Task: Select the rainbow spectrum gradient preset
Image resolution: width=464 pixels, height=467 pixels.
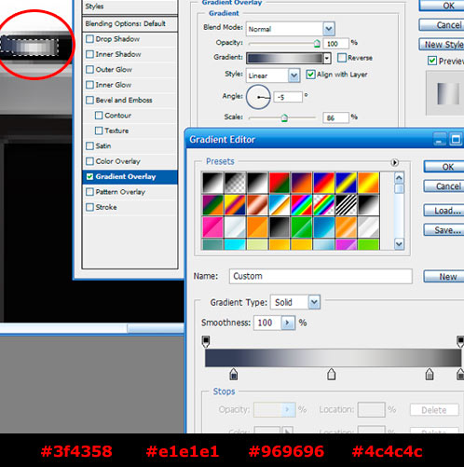Action: (302, 205)
